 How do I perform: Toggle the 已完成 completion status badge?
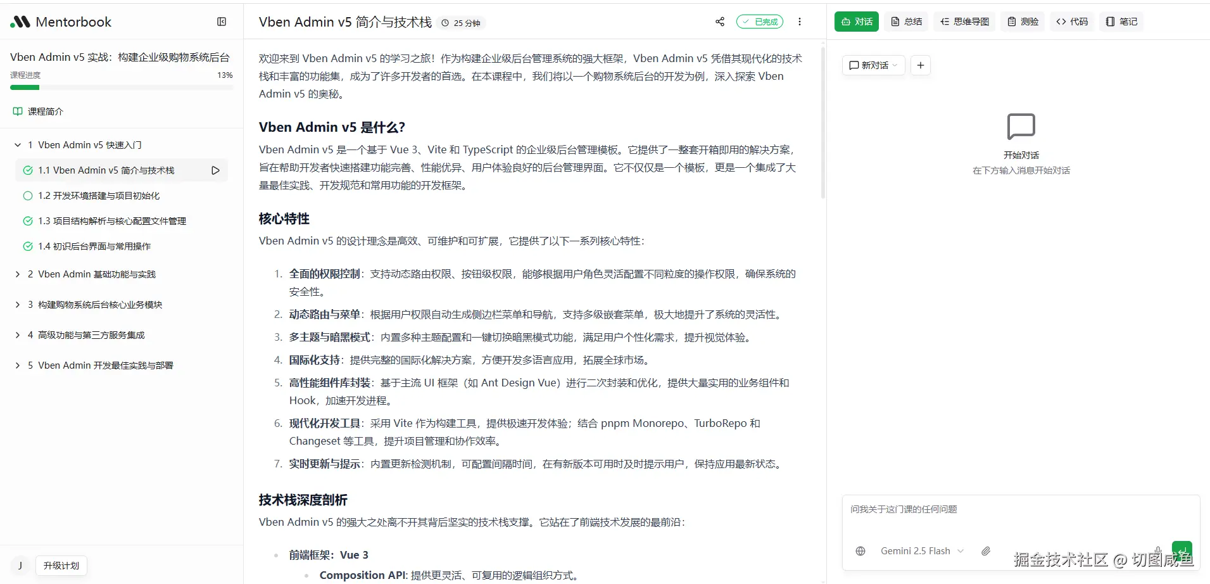click(x=760, y=21)
